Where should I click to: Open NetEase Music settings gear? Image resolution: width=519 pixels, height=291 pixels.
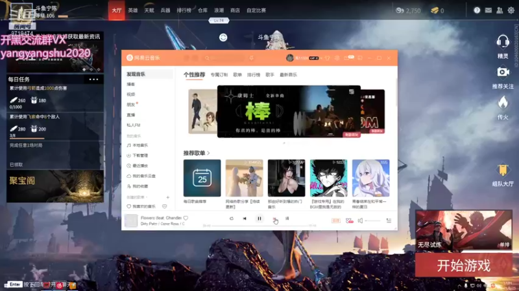pyautogui.click(x=337, y=58)
